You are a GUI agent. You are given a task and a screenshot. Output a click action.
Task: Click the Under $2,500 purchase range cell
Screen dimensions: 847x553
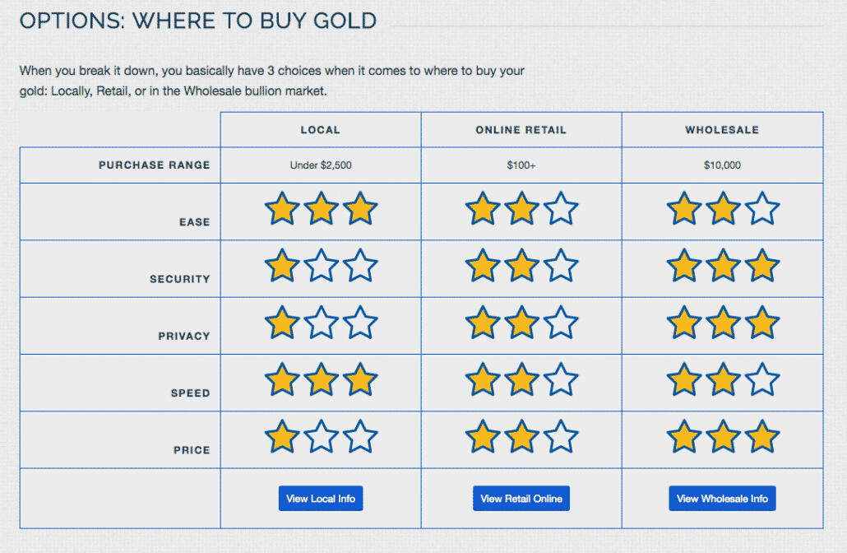[321, 165]
